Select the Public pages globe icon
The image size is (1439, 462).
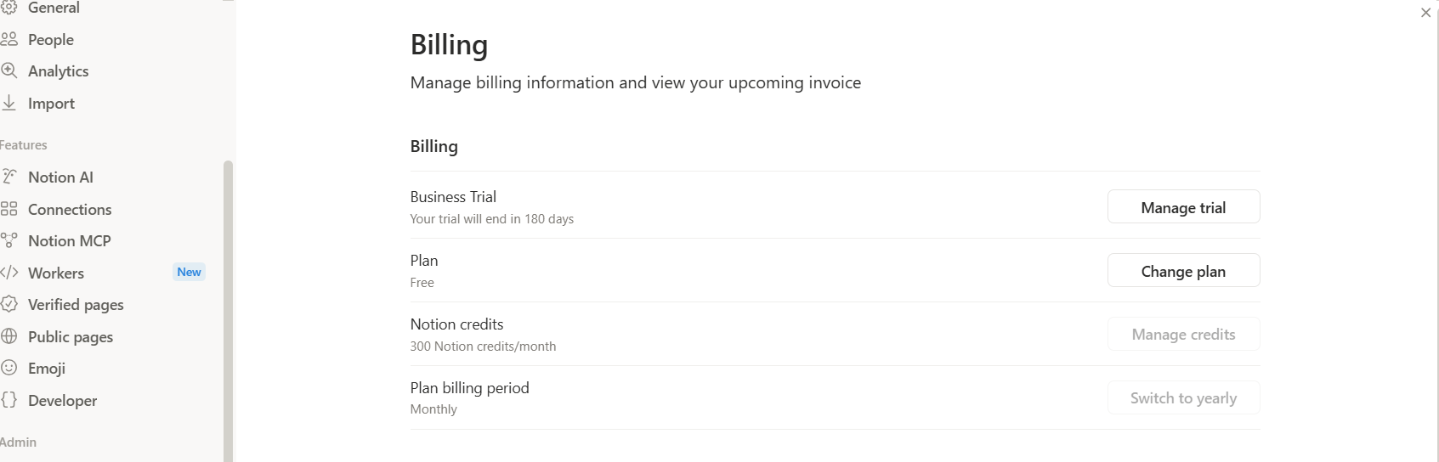pos(8,336)
